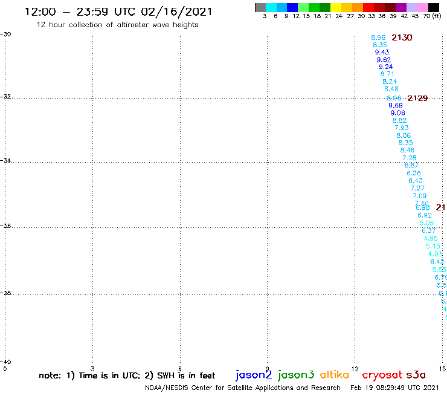Click the 6.43 reading

pos(416,181)
